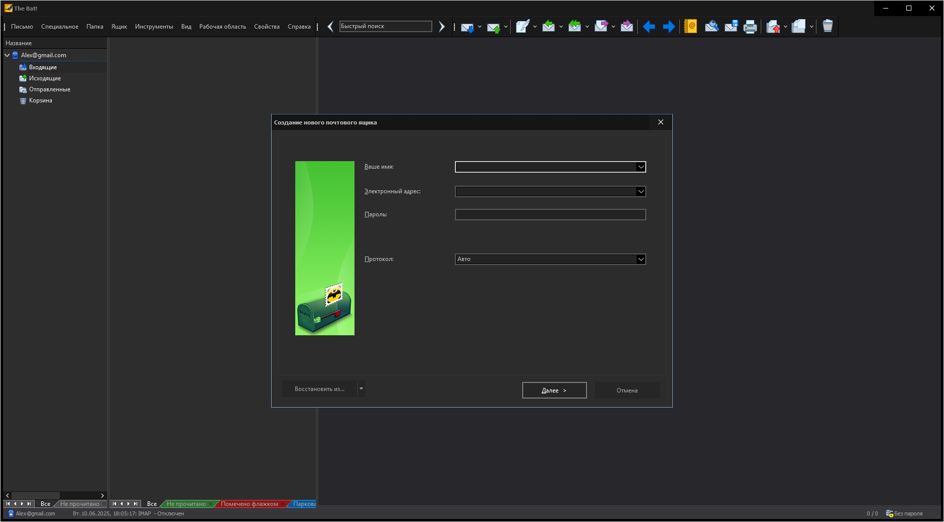Collapse the Alex@gmail.com account tree
Viewport: 944px width, 522px height.
coord(7,55)
